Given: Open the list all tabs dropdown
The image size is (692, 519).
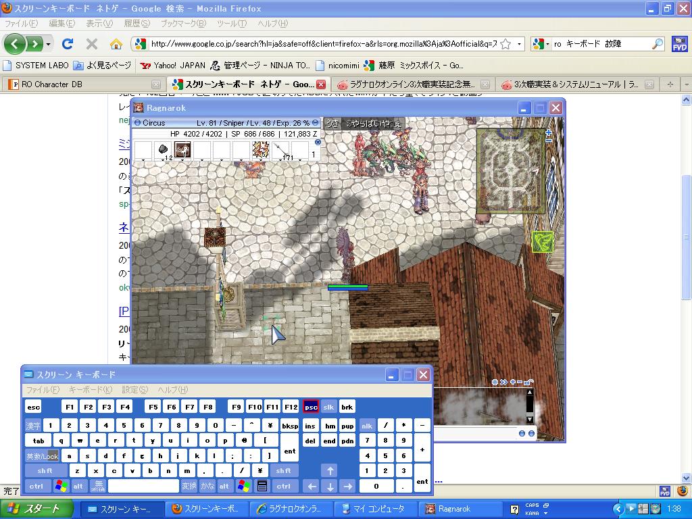Looking at the screenshot, I should click(686, 84).
